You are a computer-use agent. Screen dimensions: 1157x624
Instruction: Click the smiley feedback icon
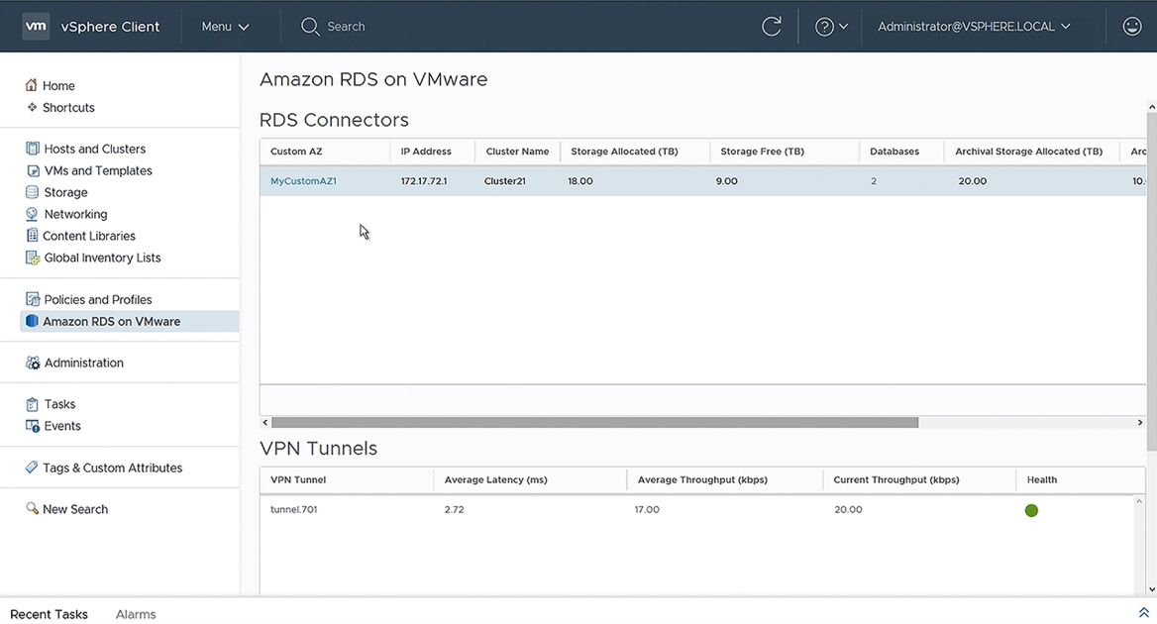coord(1132,27)
